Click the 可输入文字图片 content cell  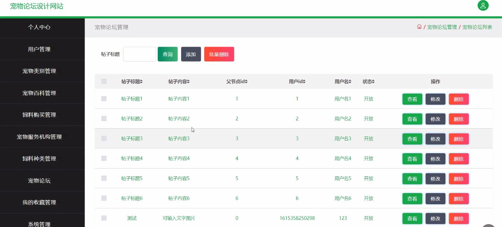tap(179, 218)
